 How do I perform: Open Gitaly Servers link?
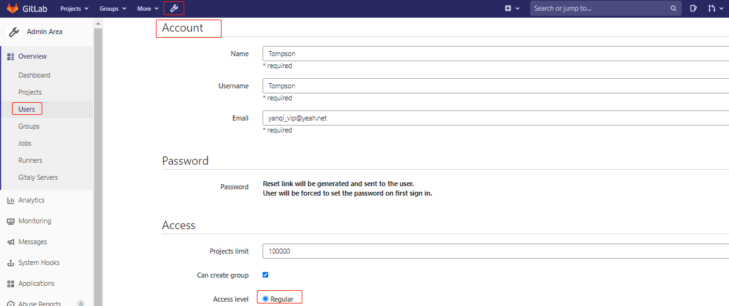pos(38,177)
